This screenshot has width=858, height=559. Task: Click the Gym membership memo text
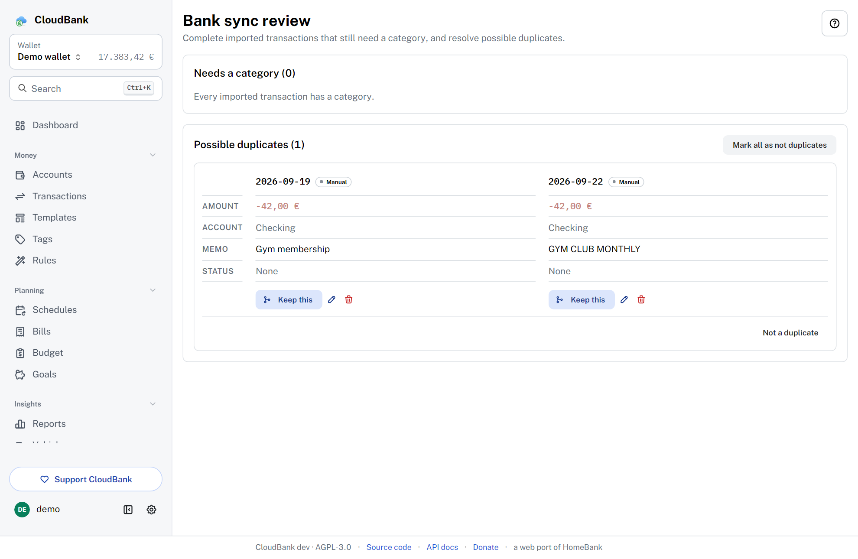(x=292, y=249)
